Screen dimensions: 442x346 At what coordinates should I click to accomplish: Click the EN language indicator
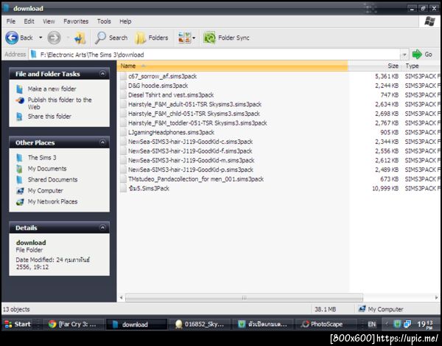(x=371, y=324)
